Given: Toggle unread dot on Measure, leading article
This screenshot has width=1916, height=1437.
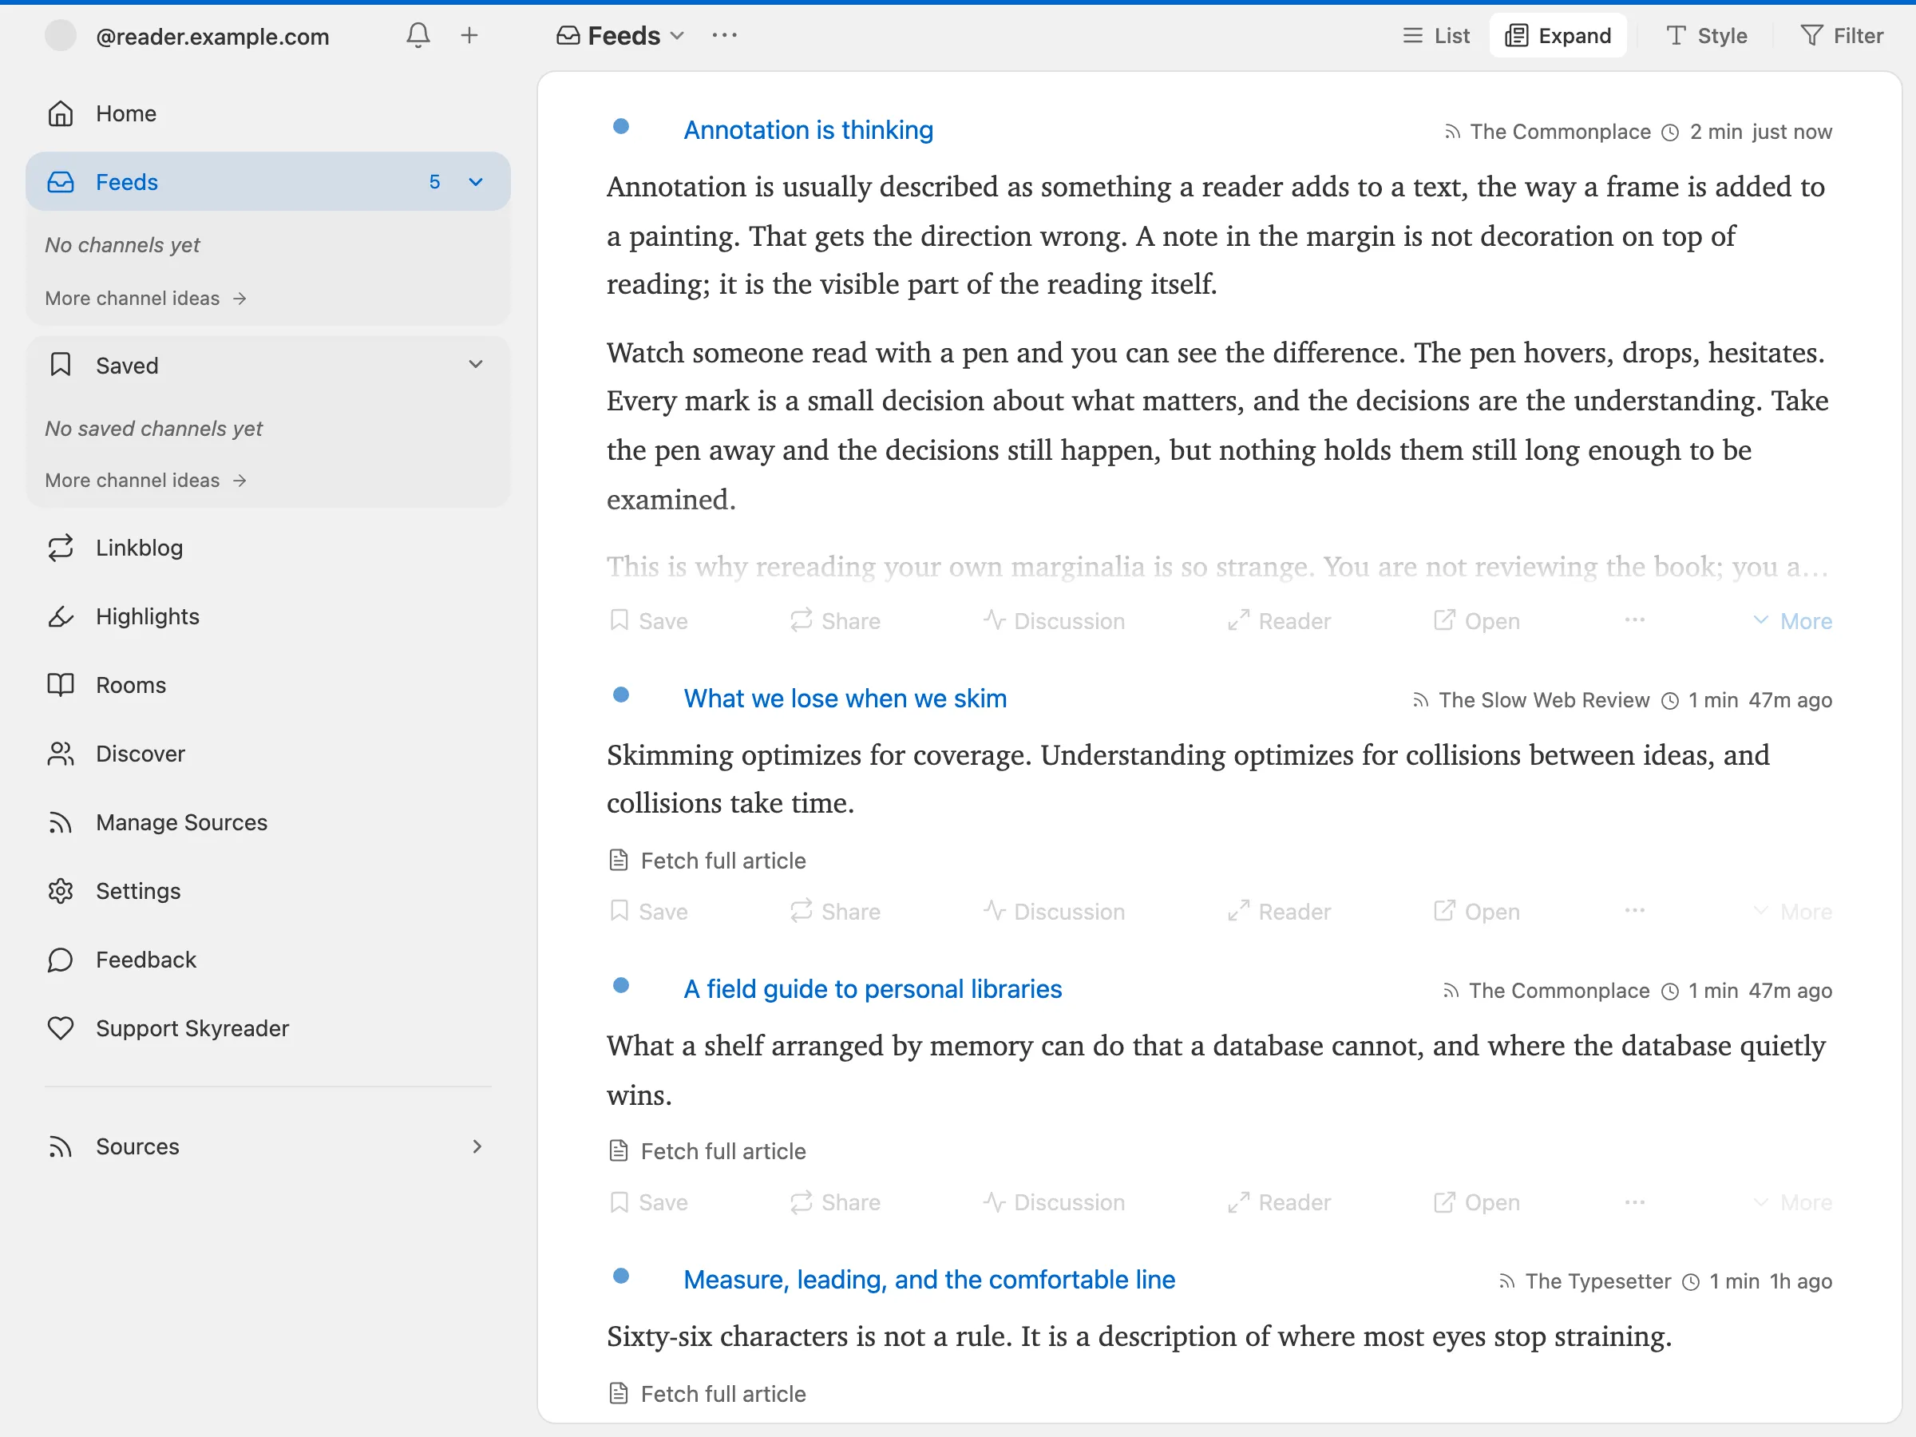Looking at the screenshot, I should click(620, 1276).
